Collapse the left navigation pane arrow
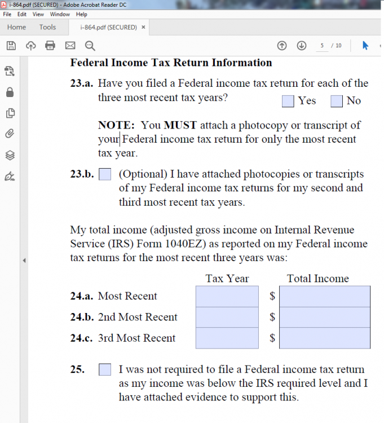384x423 pixels. tap(24, 261)
